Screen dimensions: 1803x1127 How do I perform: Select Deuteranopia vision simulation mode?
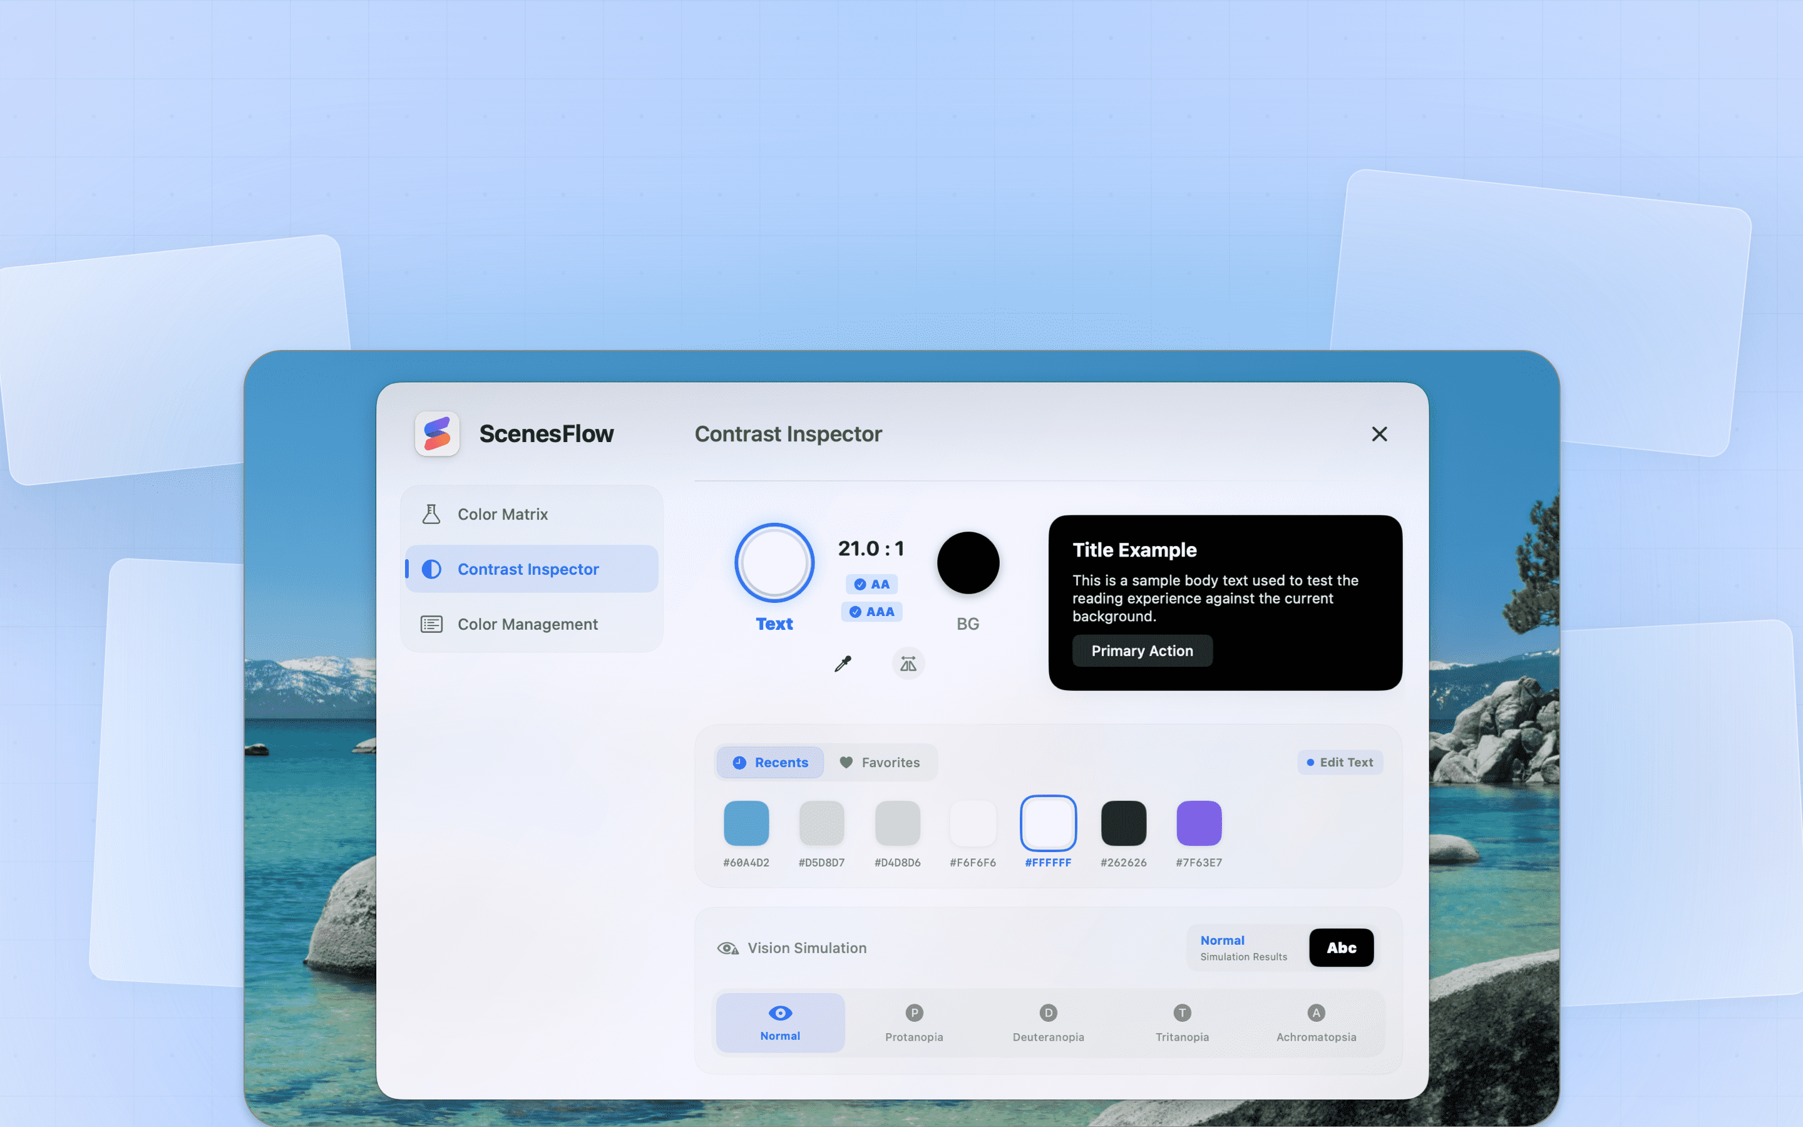(x=1048, y=1022)
